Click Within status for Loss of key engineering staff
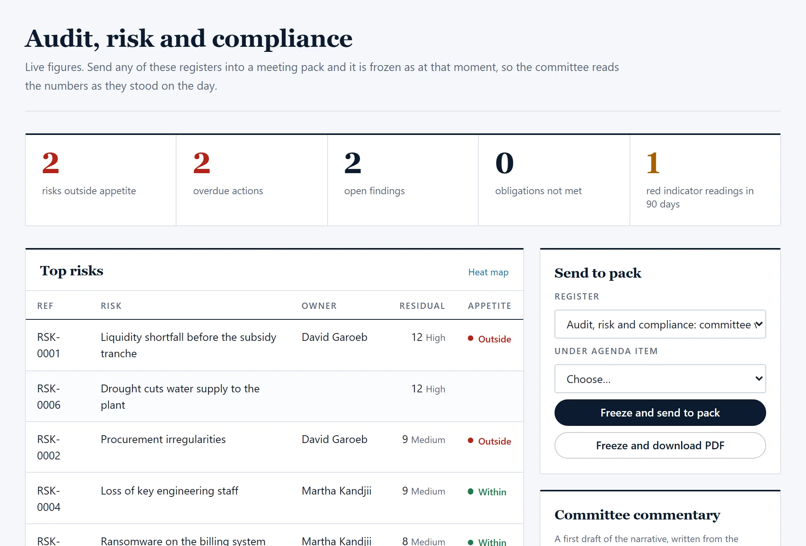 tap(487, 492)
